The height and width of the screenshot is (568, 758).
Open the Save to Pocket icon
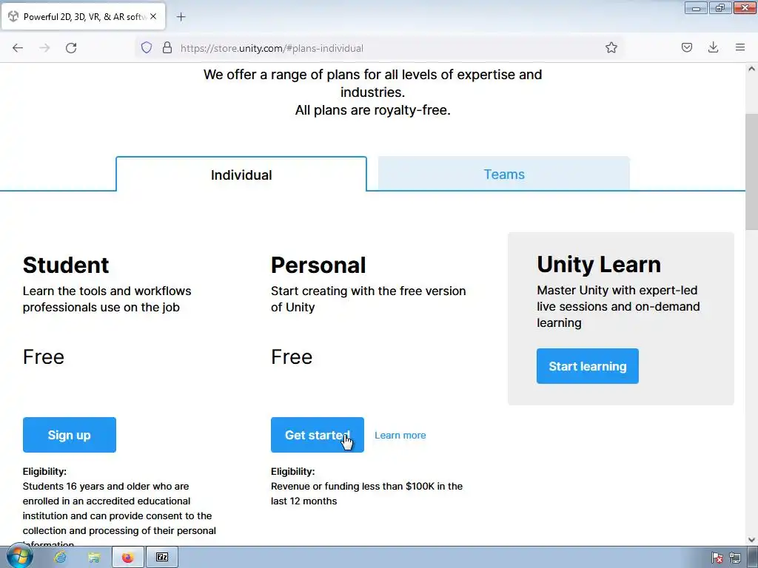(686, 47)
